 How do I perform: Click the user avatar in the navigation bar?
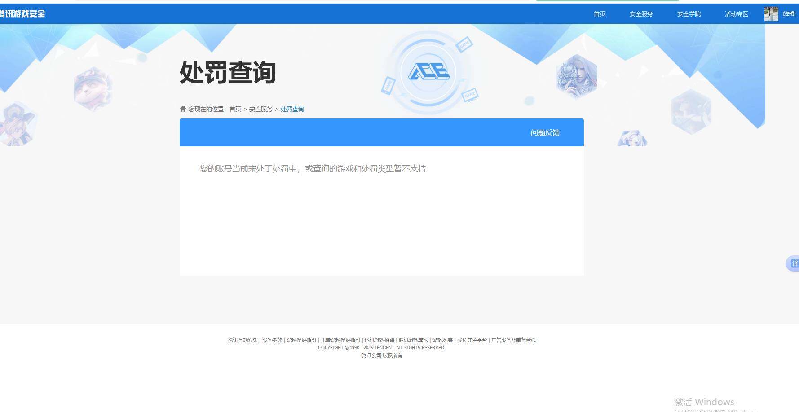tap(771, 13)
